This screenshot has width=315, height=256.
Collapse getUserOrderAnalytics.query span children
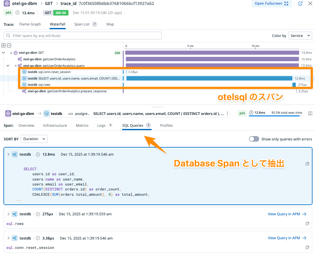tap(8, 66)
